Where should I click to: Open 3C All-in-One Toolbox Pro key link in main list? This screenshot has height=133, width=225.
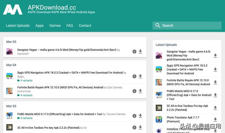tap(48, 128)
